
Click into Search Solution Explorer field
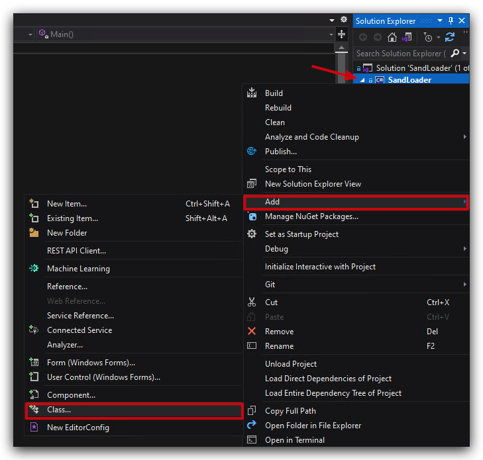402,53
